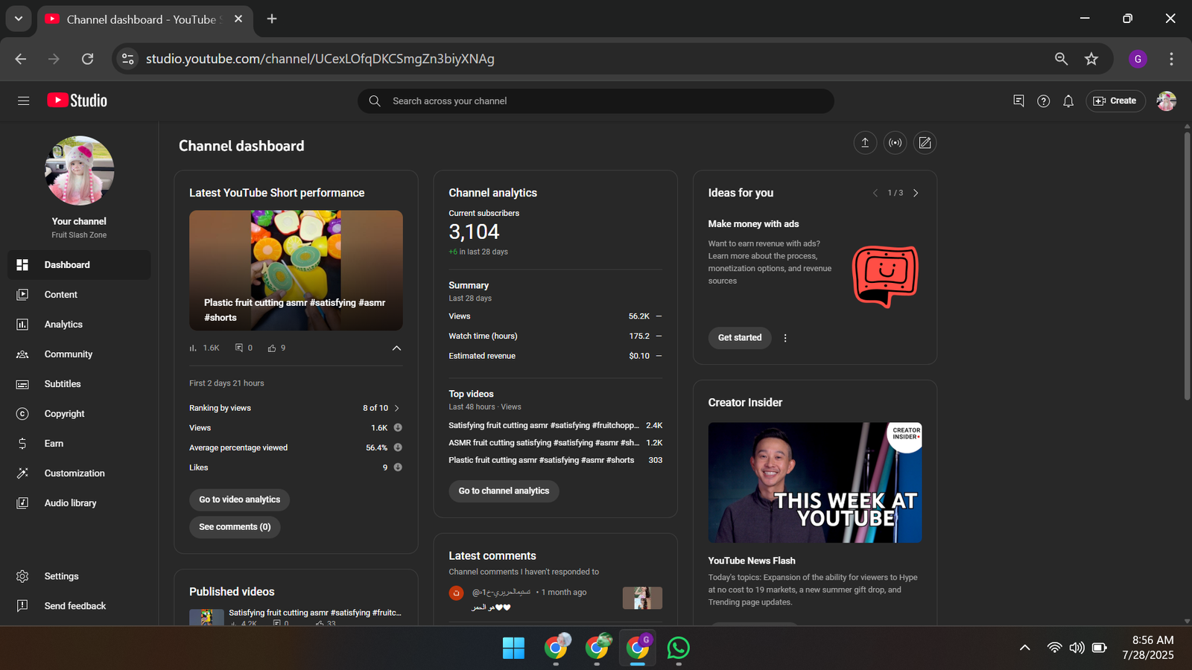The width and height of the screenshot is (1192, 670).
Task: Close the Channel dashboard tab
Action: click(238, 19)
